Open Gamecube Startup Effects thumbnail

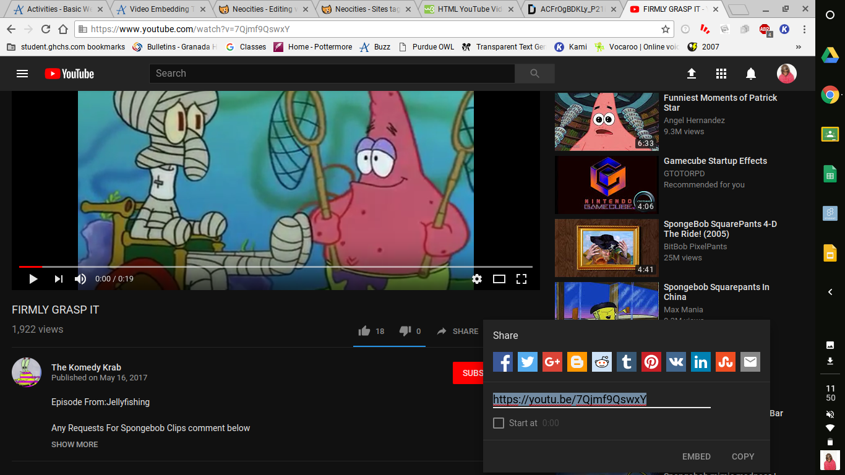pyautogui.click(x=607, y=185)
